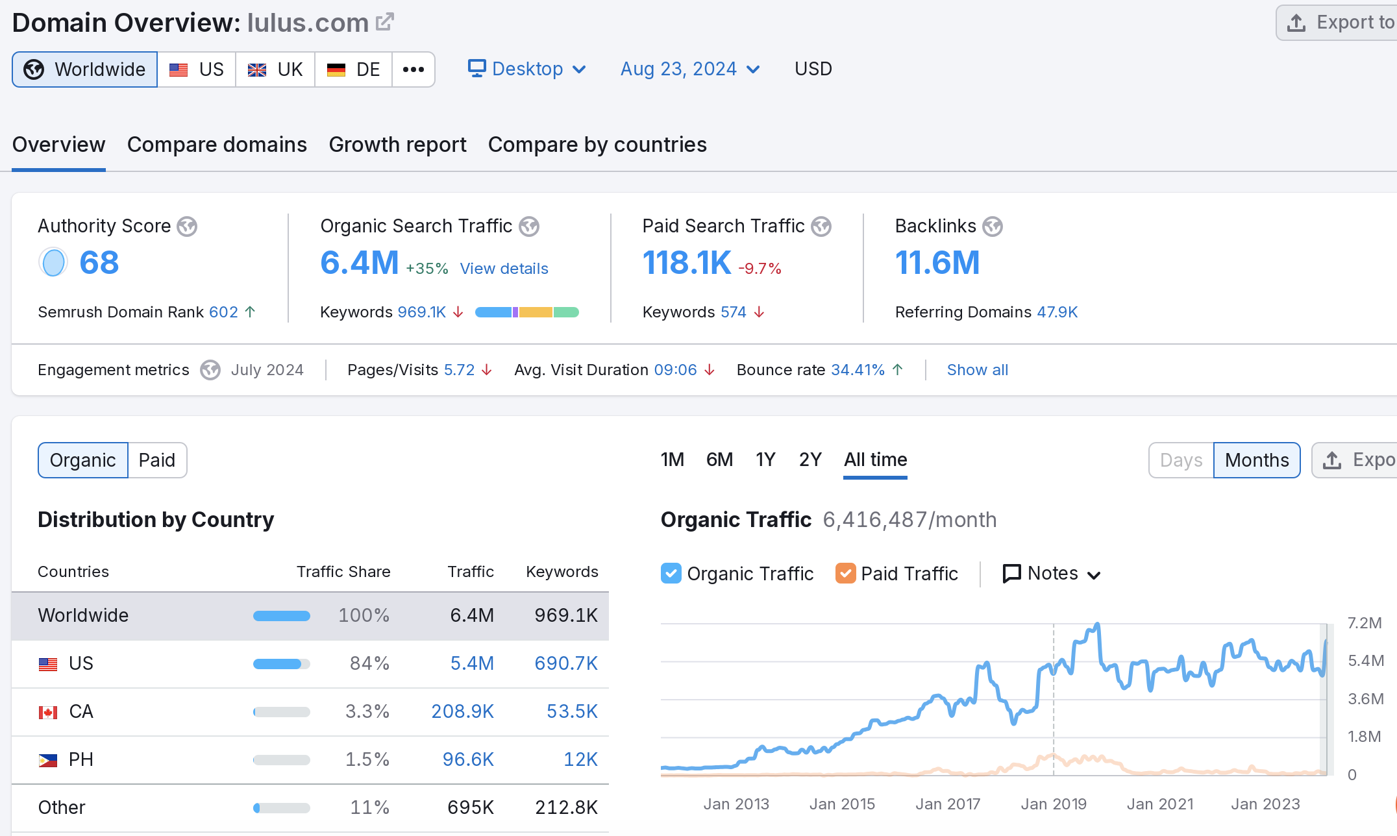Image resolution: width=1397 pixels, height=836 pixels.
Task: Uncheck Paid Traffic chart checkbox
Action: point(846,574)
